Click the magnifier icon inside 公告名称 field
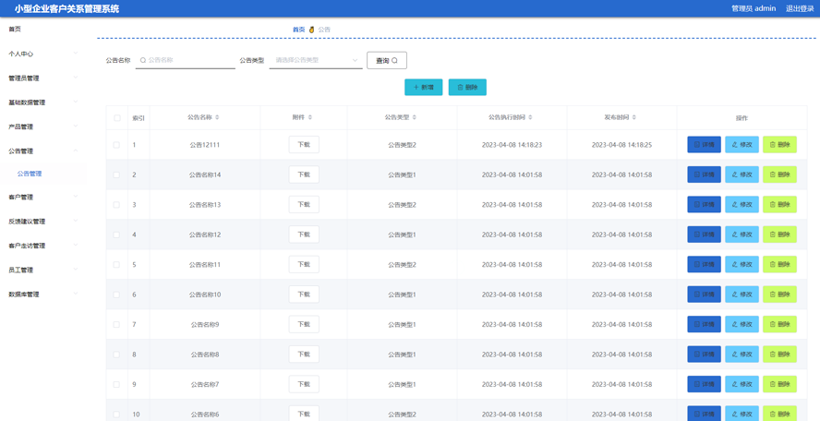This screenshot has width=820, height=421. (x=143, y=60)
